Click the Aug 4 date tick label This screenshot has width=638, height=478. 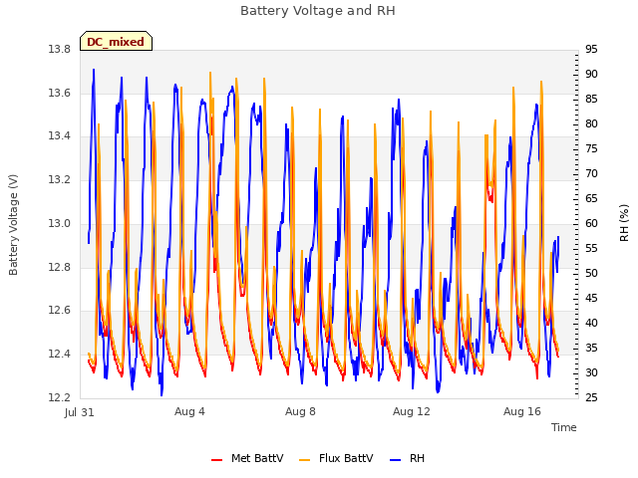pyautogui.click(x=189, y=411)
